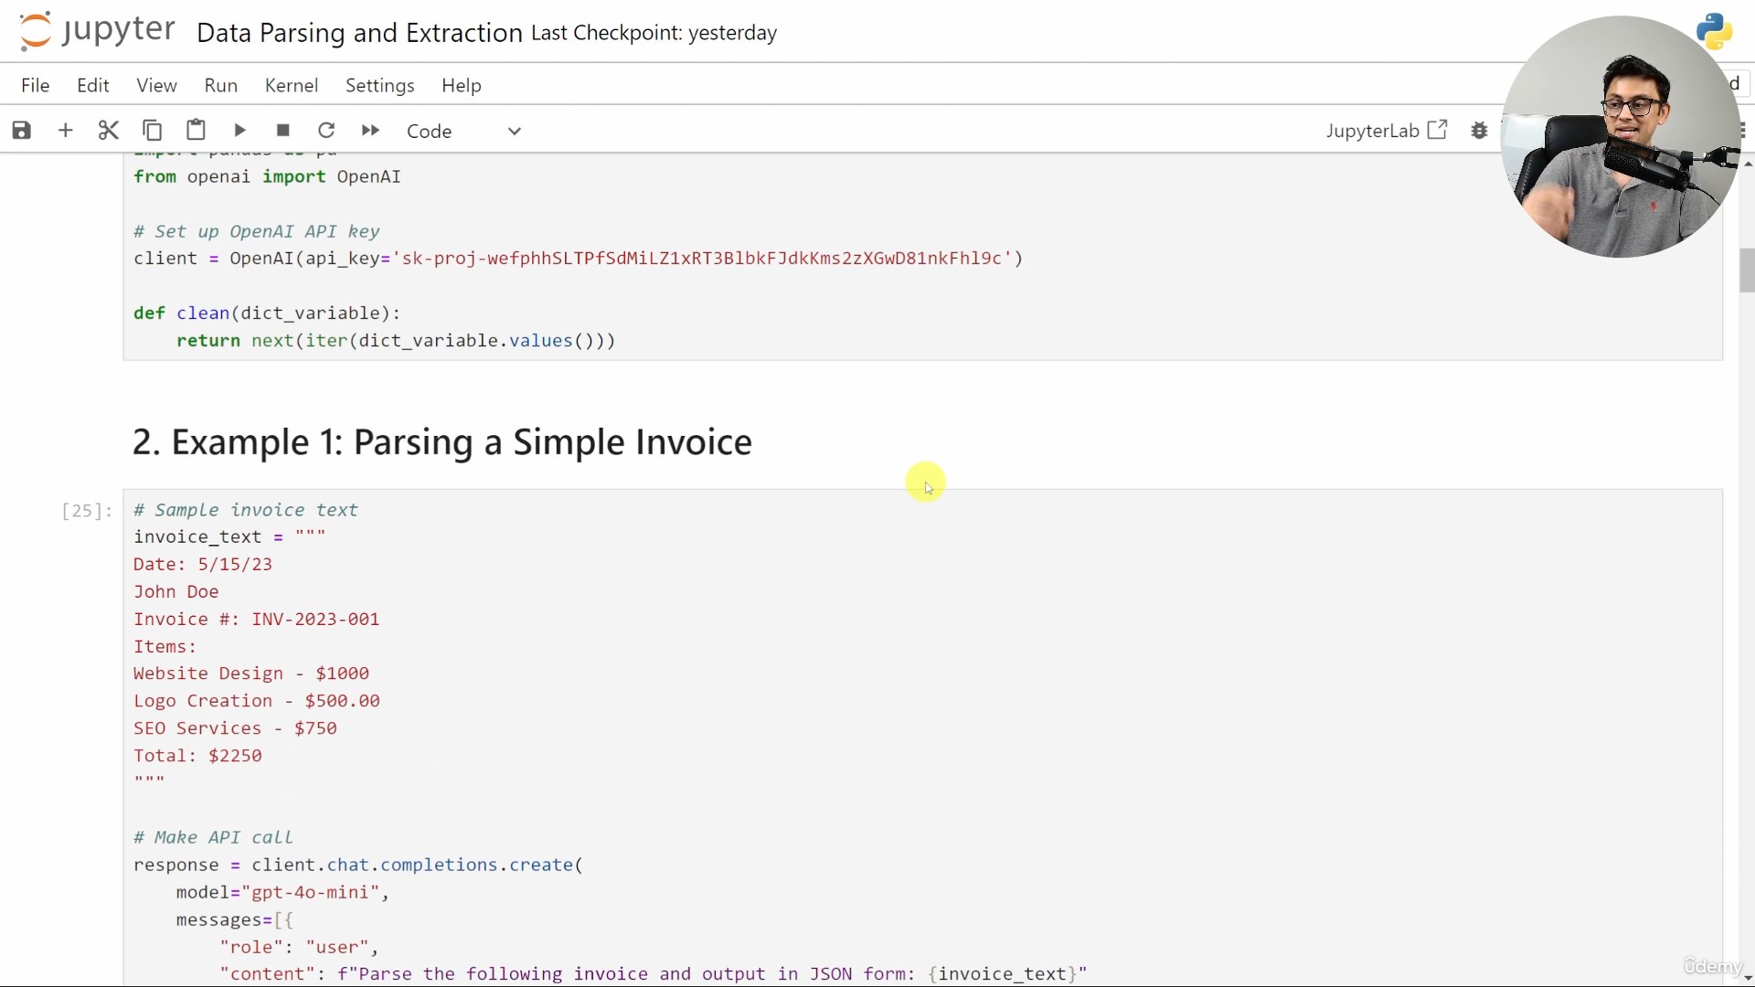Click the model="gpt-4o-mini" line
Image resolution: width=1755 pixels, height=987 pixels.
pyautogui.click(x=282, y=893)
